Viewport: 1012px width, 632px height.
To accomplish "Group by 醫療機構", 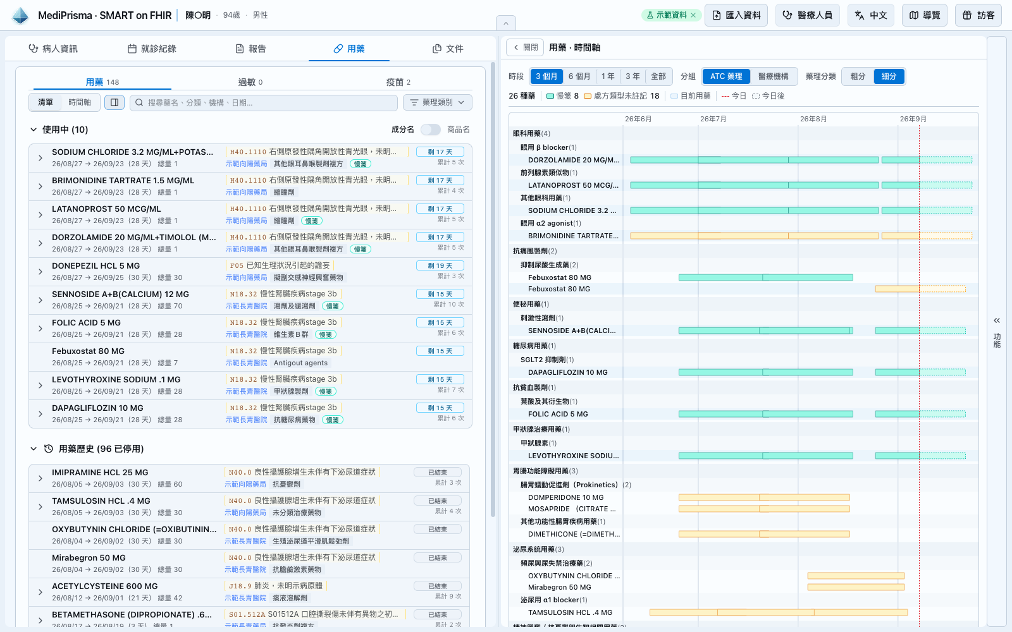I will click(774, 76).
